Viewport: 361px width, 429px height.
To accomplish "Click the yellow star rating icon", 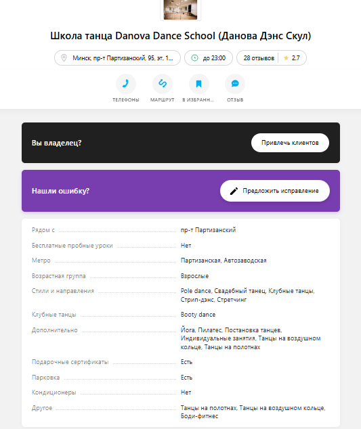I will [286, 58].
